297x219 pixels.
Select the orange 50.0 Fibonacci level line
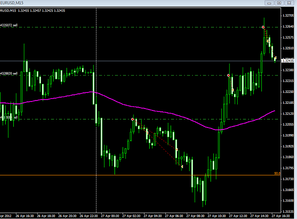(x=140, y=175)
